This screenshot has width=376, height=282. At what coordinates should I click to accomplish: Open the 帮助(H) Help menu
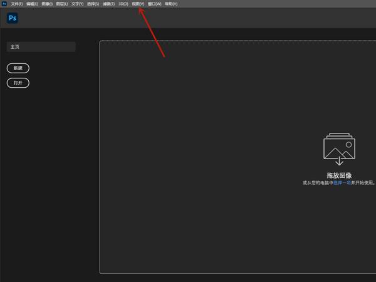pos(171,4)
